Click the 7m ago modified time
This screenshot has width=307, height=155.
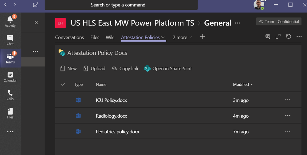tap(241, 132)
